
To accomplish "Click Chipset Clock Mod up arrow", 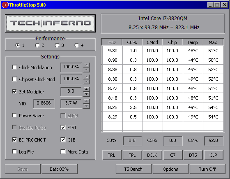I will point(87,77).
